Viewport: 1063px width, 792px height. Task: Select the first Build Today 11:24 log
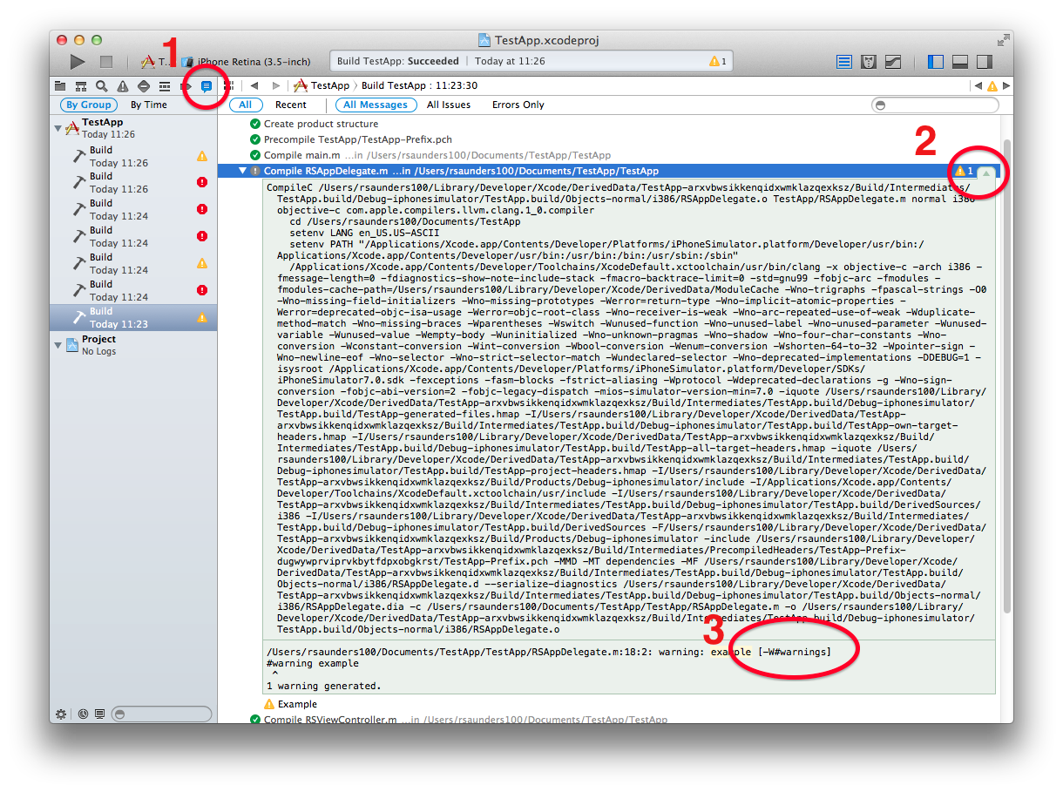pos(133,209)
